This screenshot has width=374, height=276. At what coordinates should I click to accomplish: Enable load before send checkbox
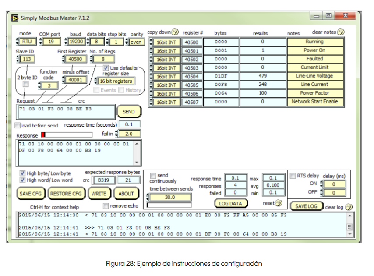18,125
